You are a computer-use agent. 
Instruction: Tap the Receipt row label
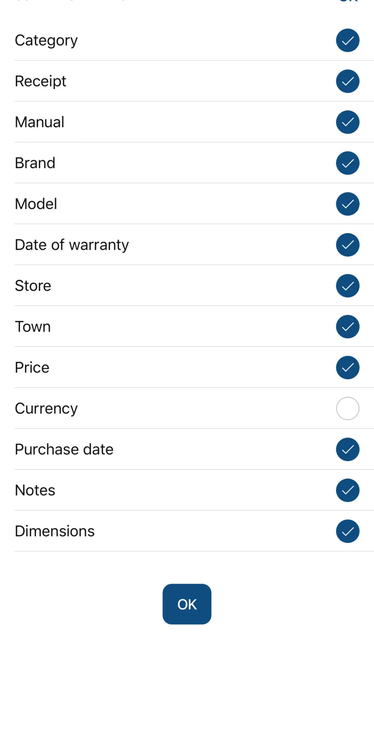pos(41,81)
